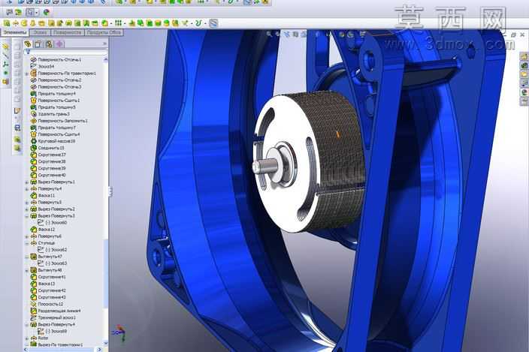This screenshot has height=352, width=529.
Task: Switch to the FeatureManager design tree tab
Action: pos(28,44)
